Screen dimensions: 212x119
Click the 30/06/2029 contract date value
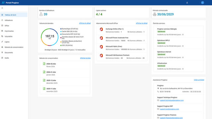click(165, 14)
